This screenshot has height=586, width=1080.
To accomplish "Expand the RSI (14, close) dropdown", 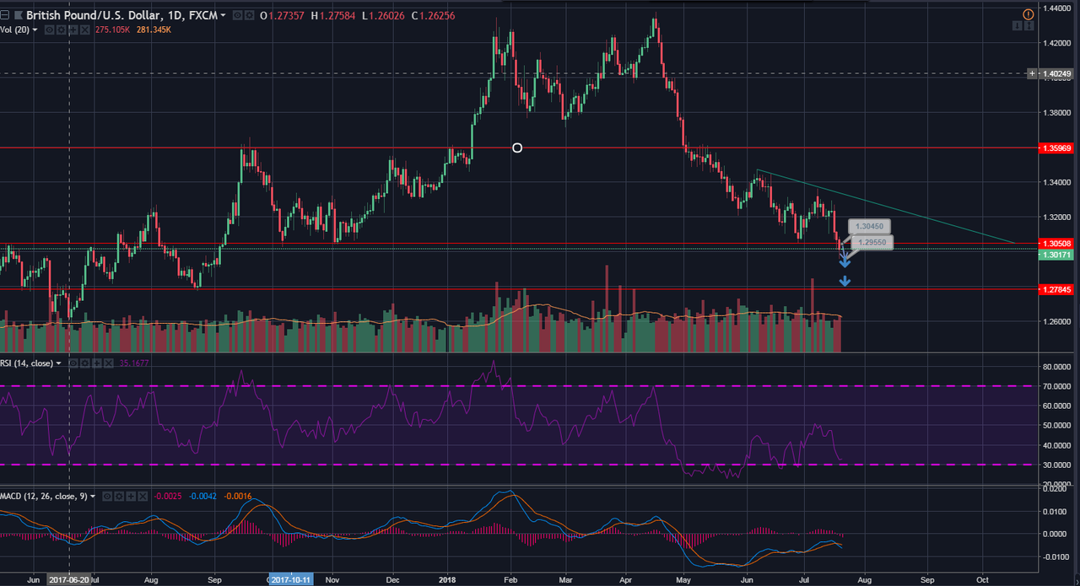I will click(x=58, y=363).
